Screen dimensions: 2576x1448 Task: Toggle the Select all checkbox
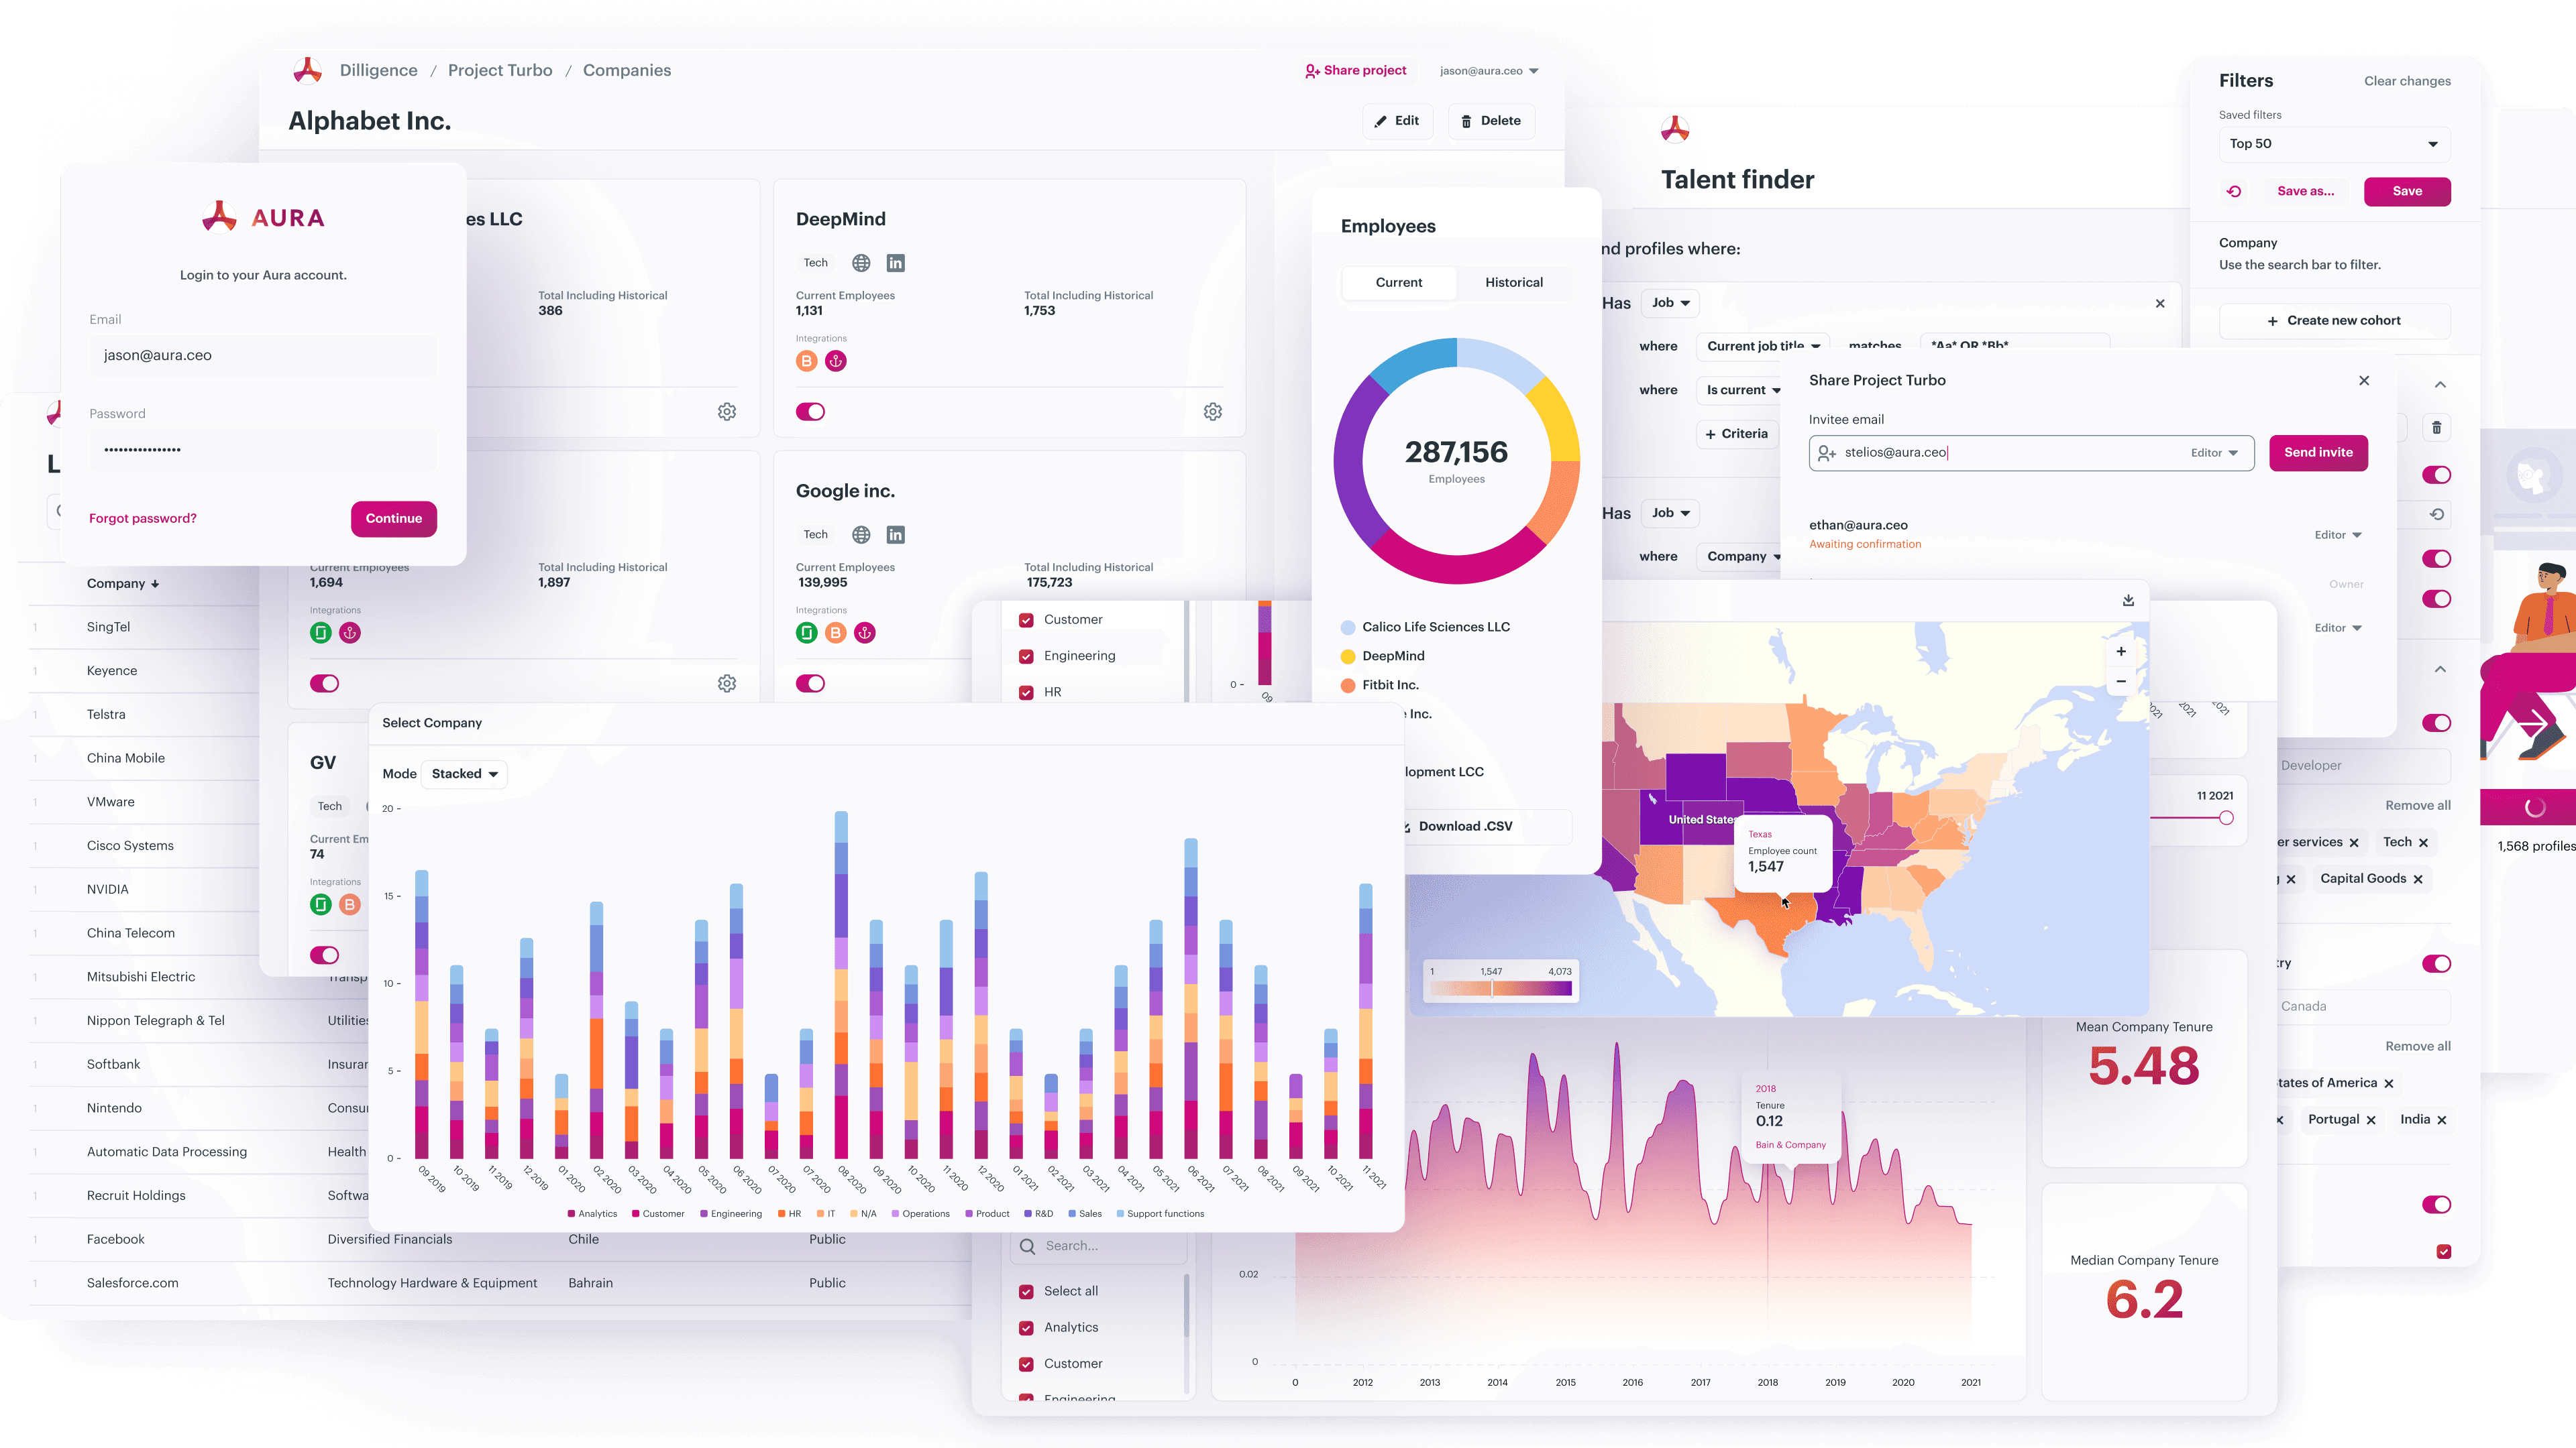click(1026, 1292)
